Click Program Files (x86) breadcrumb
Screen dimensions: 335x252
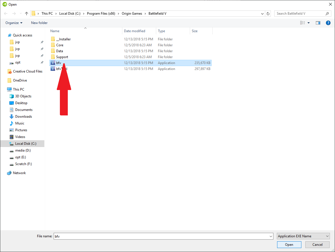click(x=101, y=14)
